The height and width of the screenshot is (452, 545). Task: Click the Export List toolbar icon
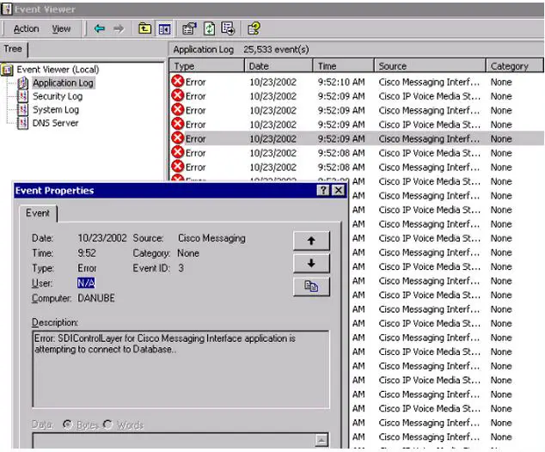[228, 28]
